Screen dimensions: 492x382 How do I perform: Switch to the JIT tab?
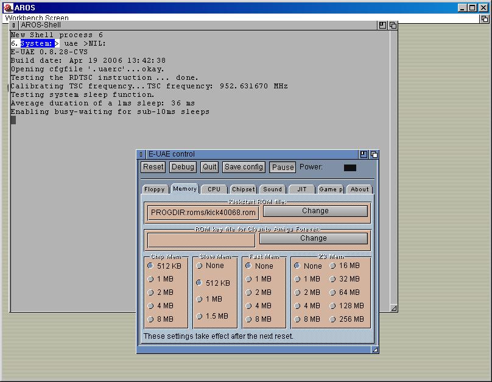302,189
